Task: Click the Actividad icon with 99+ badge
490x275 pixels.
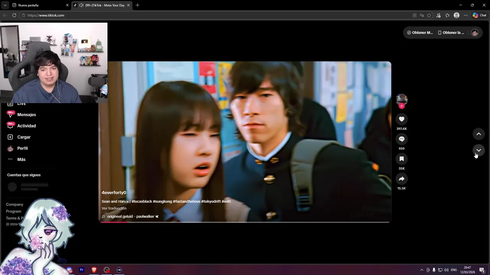Action: (x=10, y=125)
